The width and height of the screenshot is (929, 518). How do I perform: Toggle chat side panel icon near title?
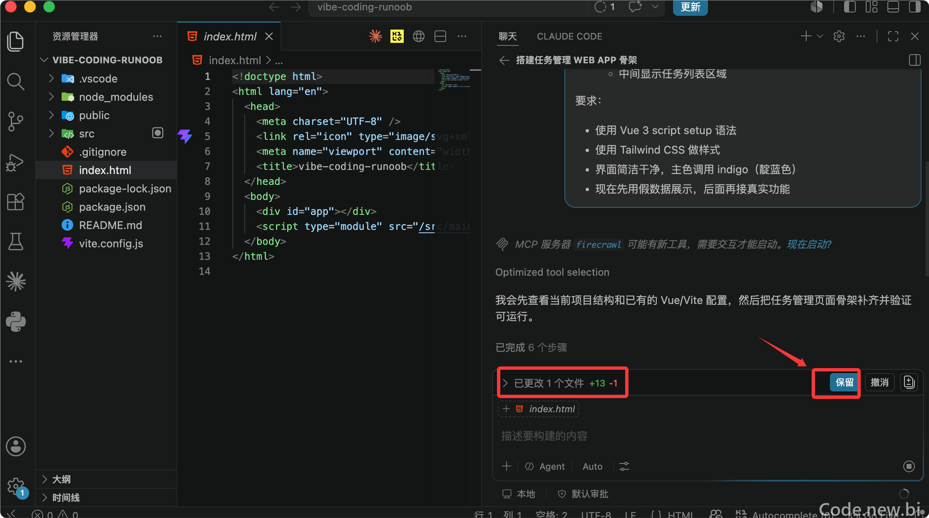pos(915,60)
